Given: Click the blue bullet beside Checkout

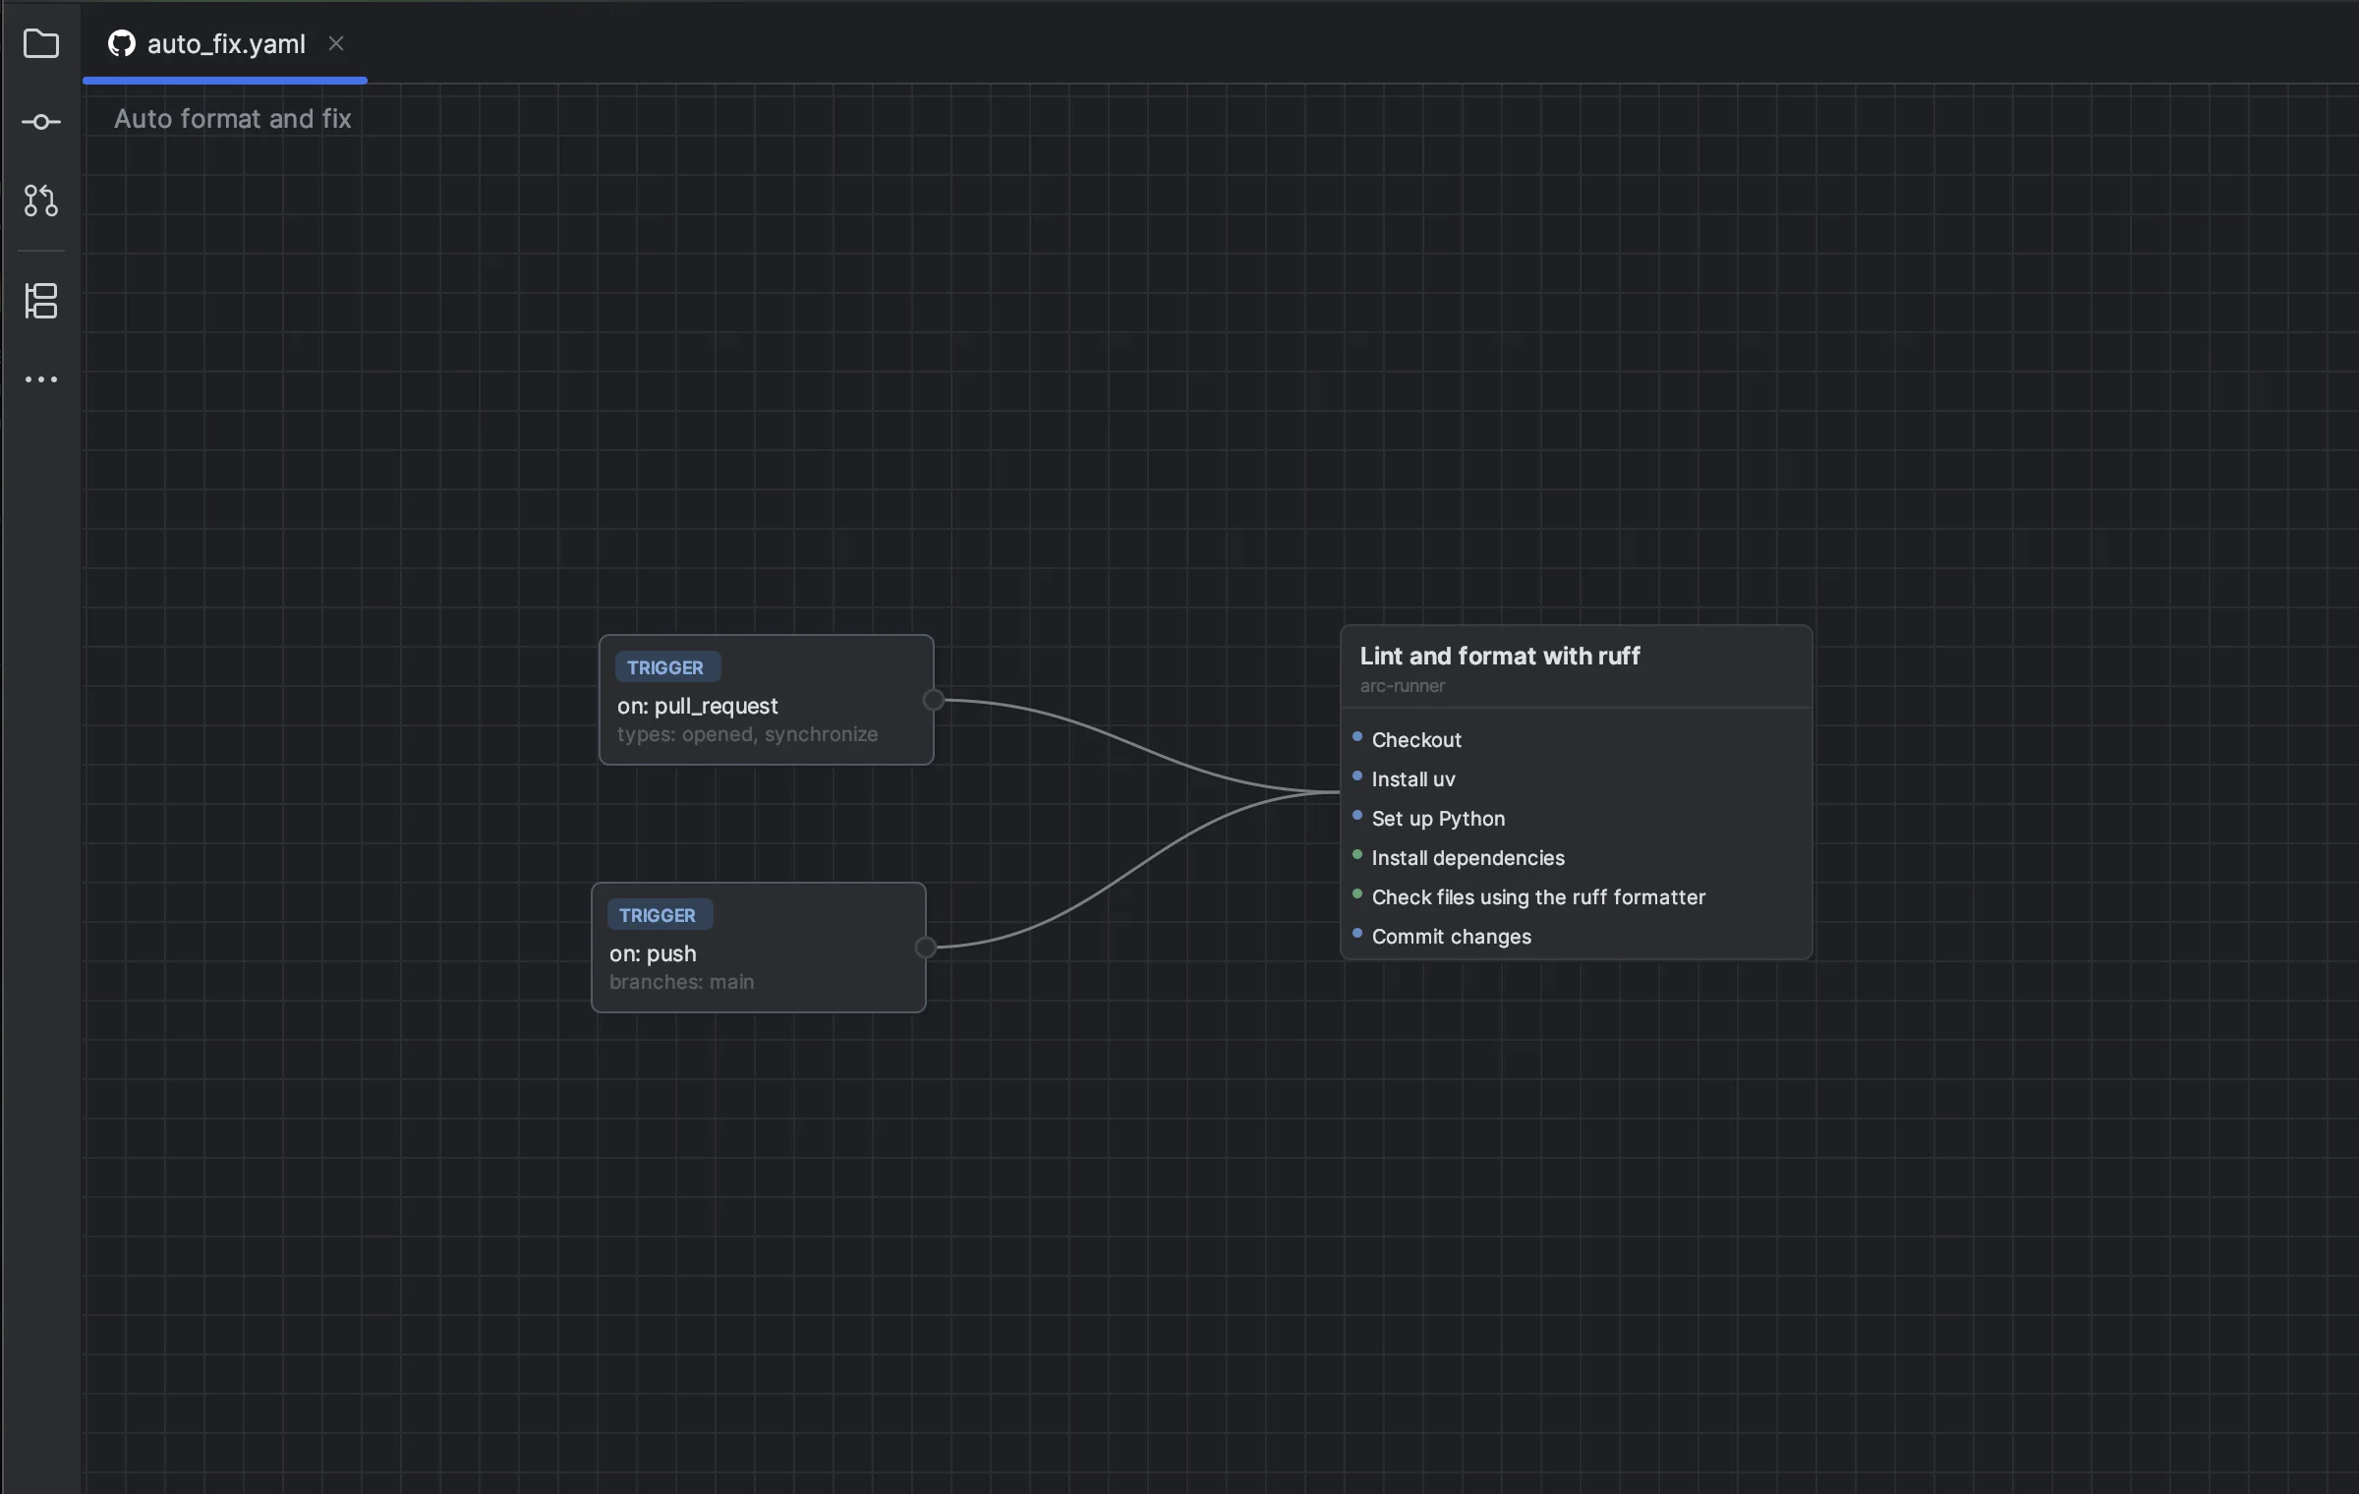Looking at the screenshot, I should [x=1357, y=736].
